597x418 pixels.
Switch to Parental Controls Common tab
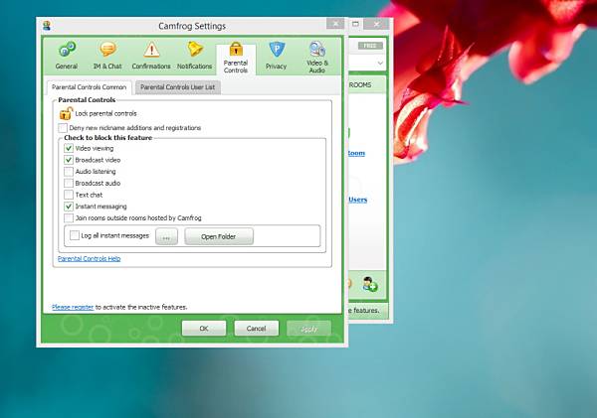(90, 87)
